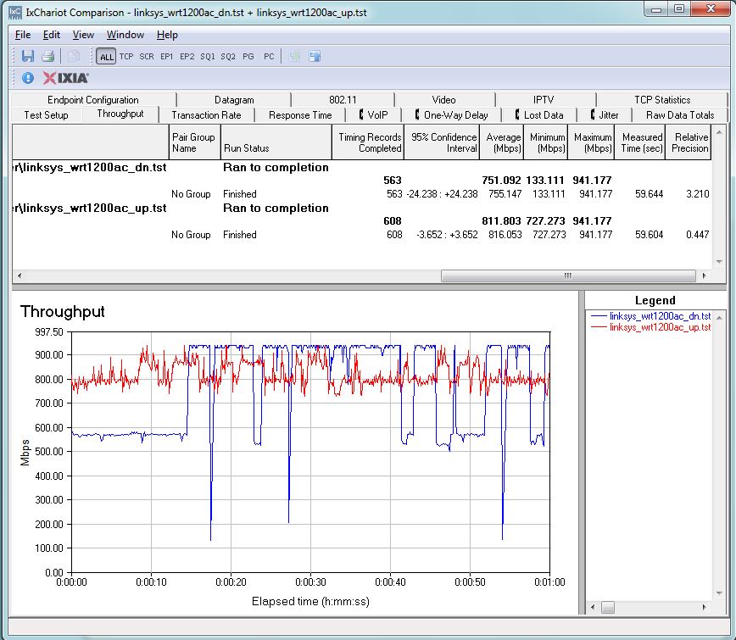Select the linksys_wrt1200ac_dn.tst row
736x640 pixels.
[x=361, y=168]
